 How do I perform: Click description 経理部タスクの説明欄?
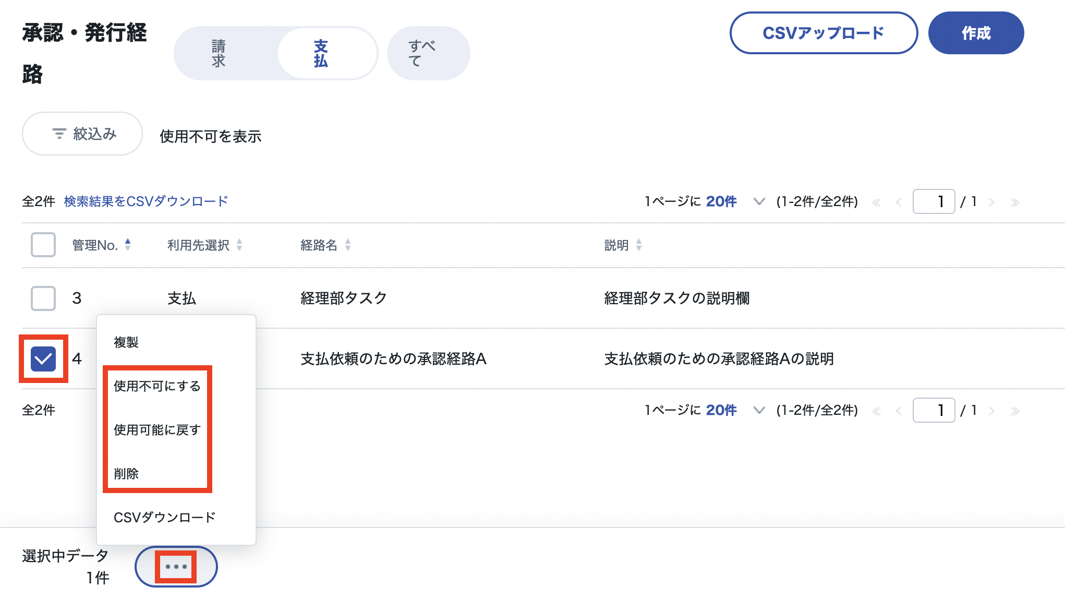coord(677,298)
